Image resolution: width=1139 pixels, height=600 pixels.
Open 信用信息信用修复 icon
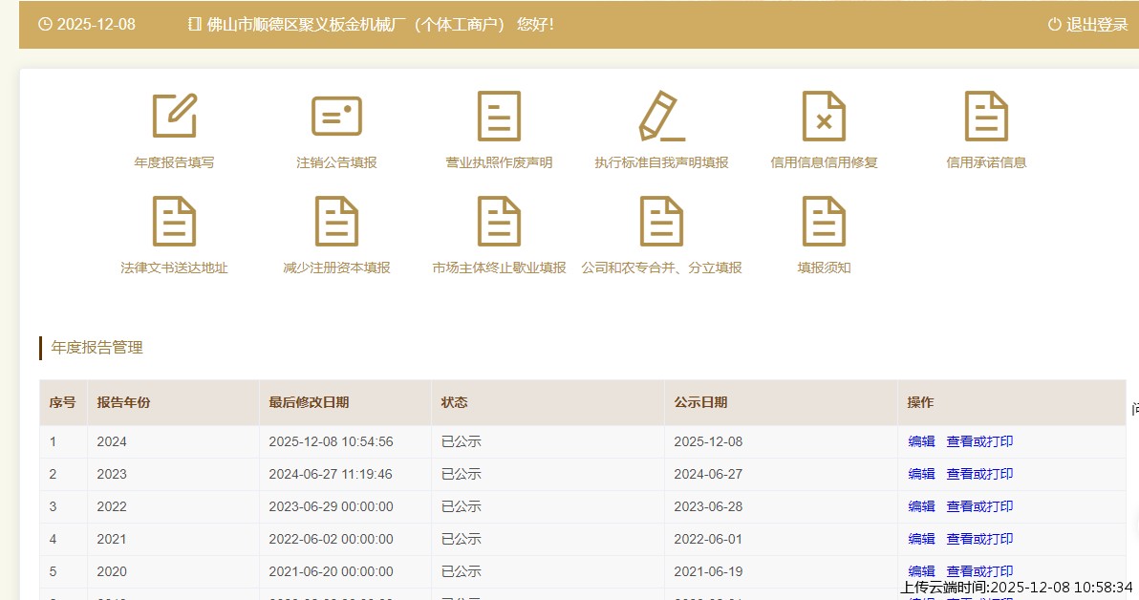click(824, 117)
